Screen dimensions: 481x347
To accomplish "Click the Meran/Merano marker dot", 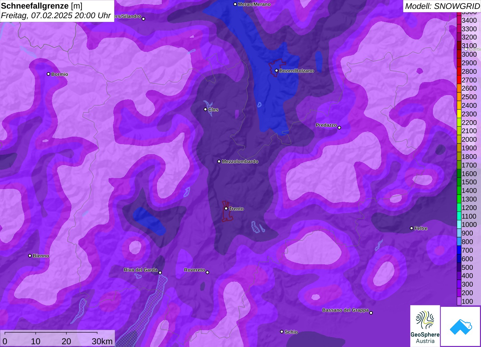I will [x=235, y=4].
